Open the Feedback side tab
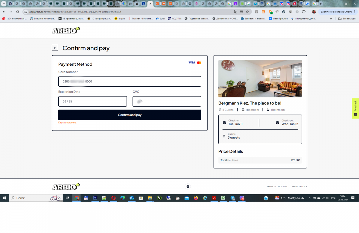Viewport: 359px width, 233px height. tap(355, 108)
